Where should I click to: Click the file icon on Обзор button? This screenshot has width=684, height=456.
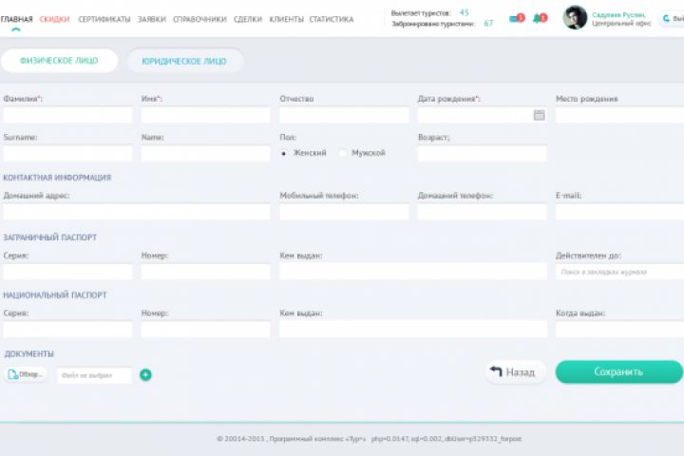click(x=13, y=374)
